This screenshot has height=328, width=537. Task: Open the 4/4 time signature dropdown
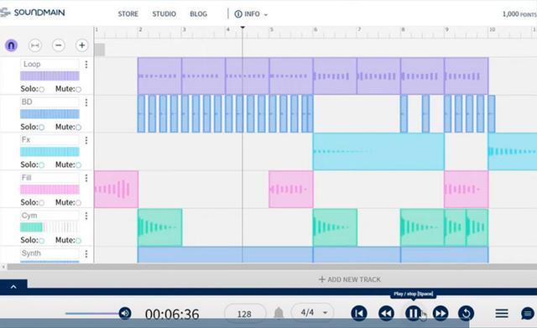coord(312,313)
